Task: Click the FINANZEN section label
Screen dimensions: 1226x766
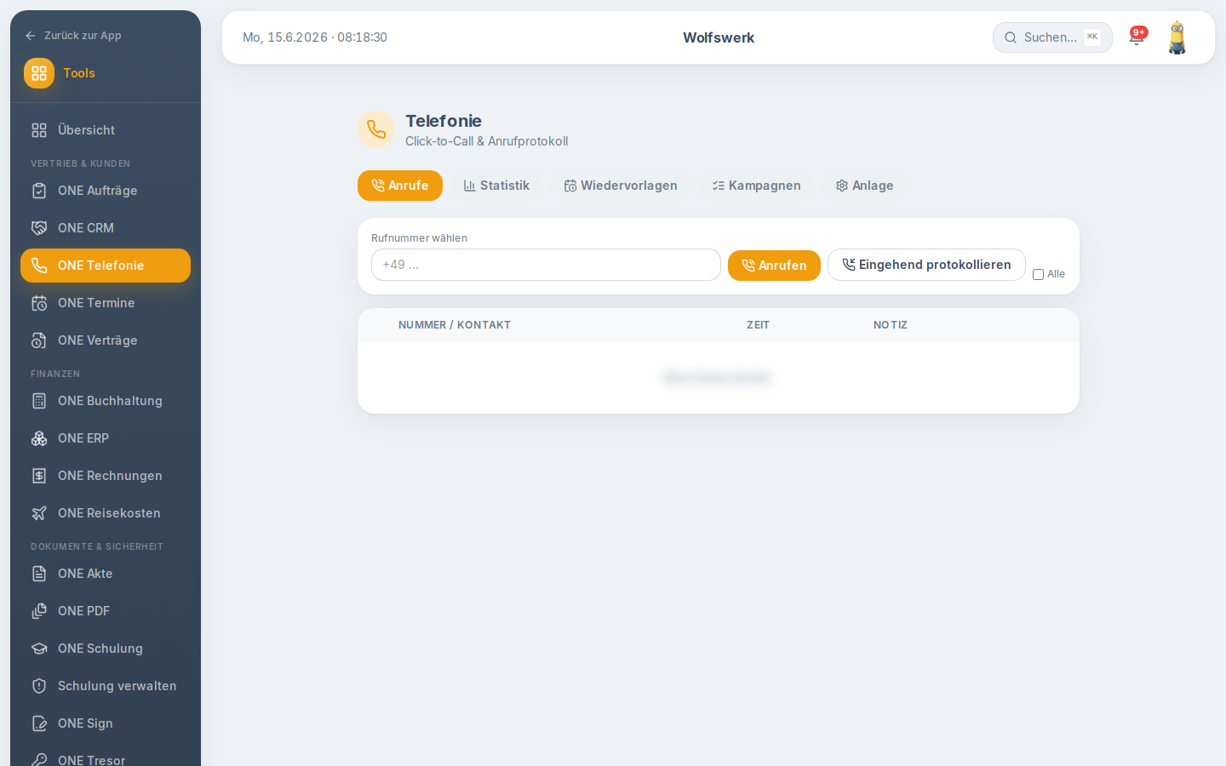Action: [55, 374]
